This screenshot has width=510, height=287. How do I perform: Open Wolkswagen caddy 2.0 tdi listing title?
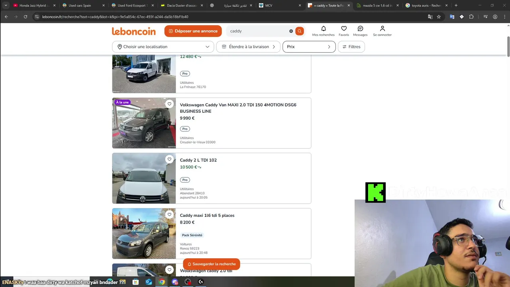[x=206, y=271]
